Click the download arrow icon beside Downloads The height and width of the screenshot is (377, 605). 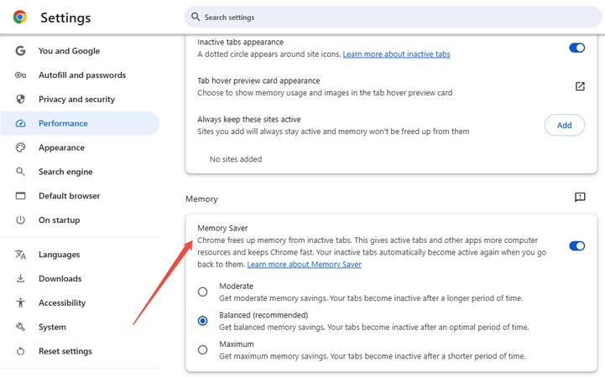(20, 278)
